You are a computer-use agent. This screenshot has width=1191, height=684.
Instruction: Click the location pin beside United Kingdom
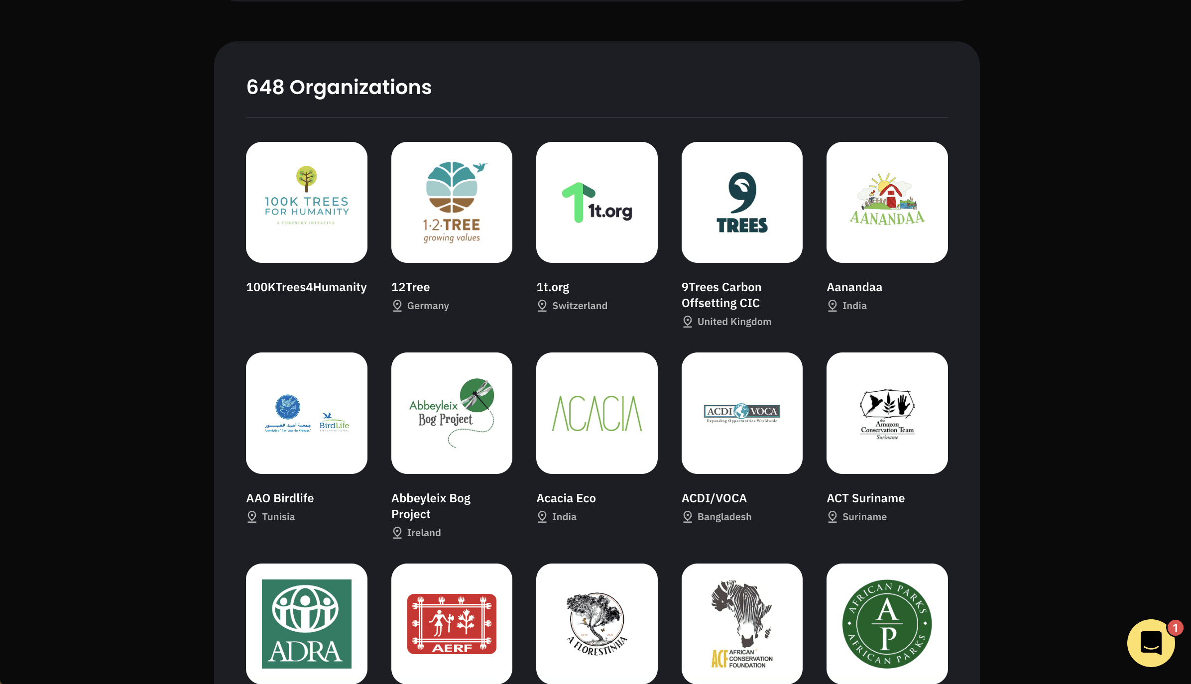[x=688, y=322]
